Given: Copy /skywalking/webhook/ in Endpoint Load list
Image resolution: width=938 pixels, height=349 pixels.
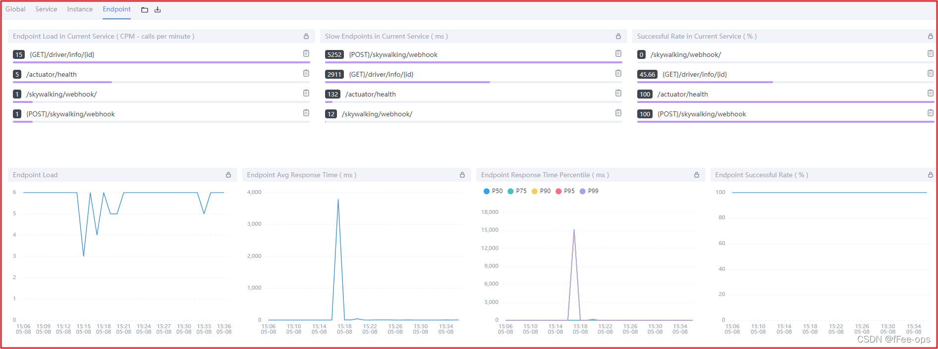Looking at the screenshot, I should click(x=306, y=93).
